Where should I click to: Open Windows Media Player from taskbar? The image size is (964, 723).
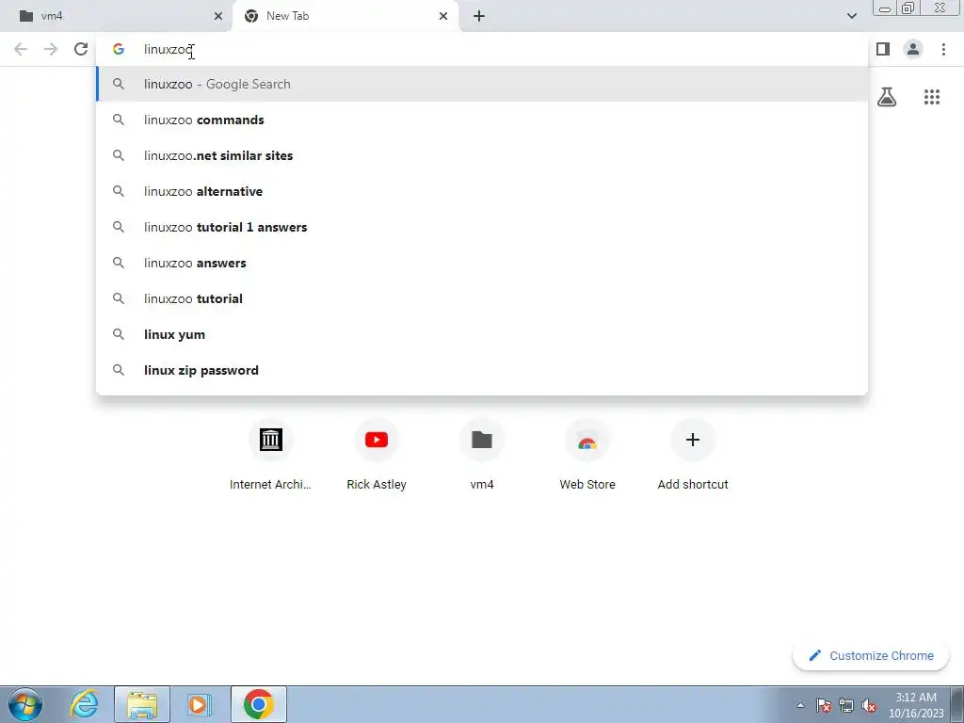199,704
